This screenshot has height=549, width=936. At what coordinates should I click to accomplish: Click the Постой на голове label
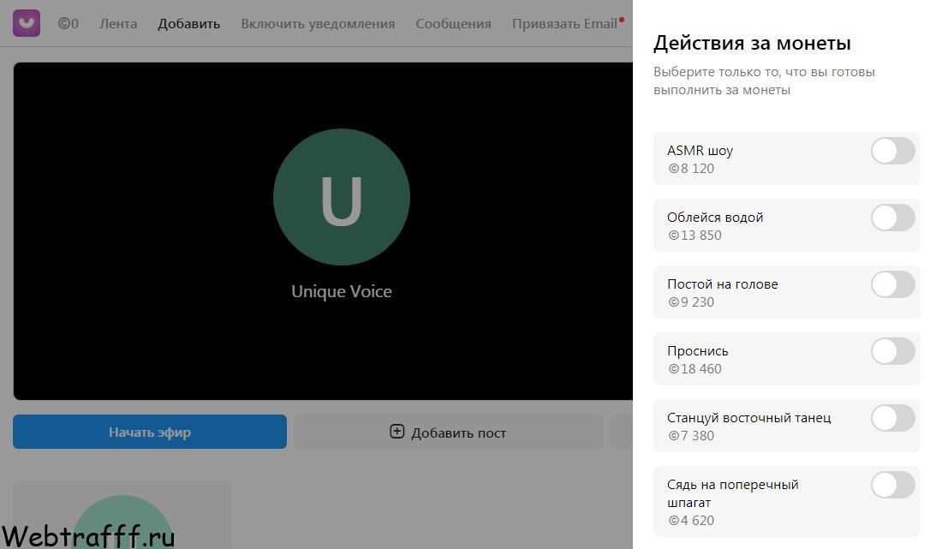click(722, 284)
